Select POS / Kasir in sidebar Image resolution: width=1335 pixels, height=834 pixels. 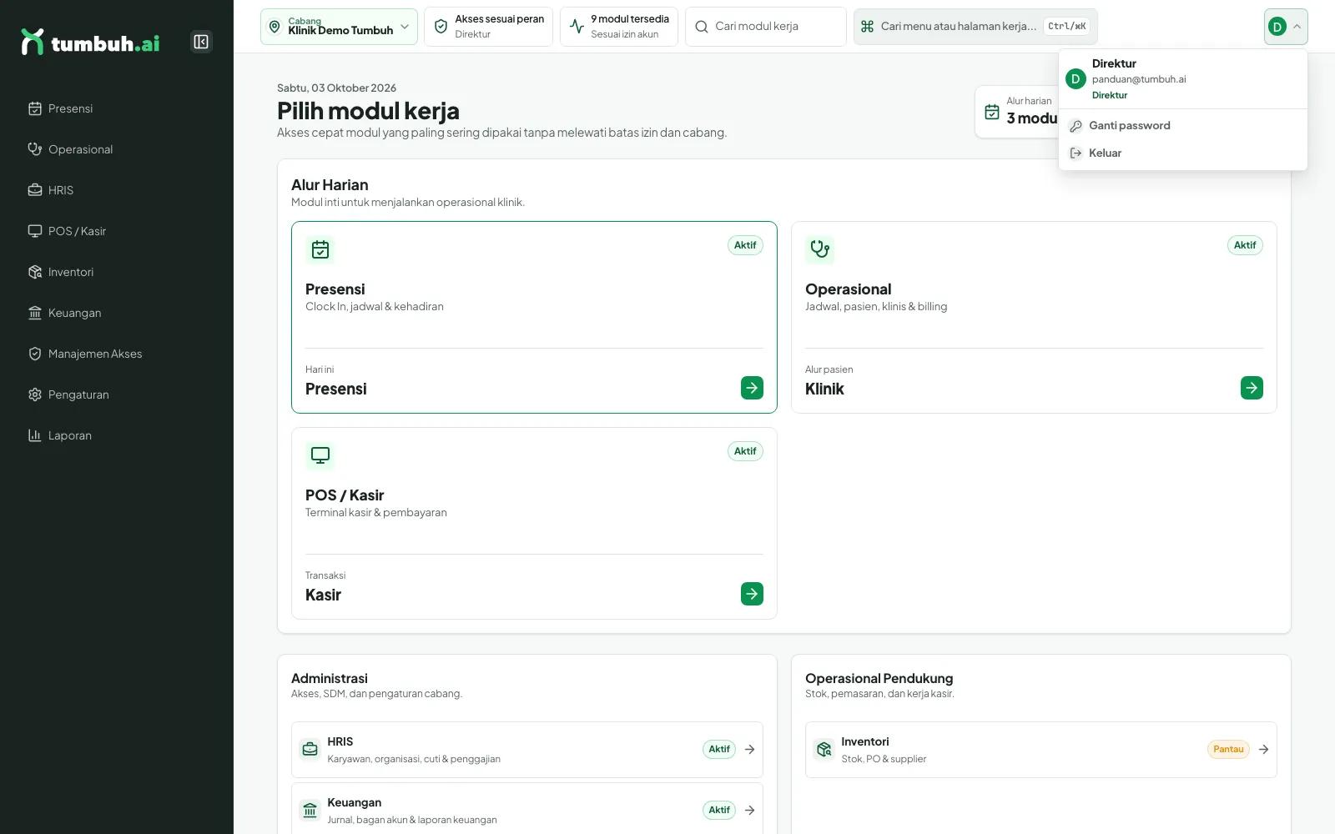tap(117, 231)
